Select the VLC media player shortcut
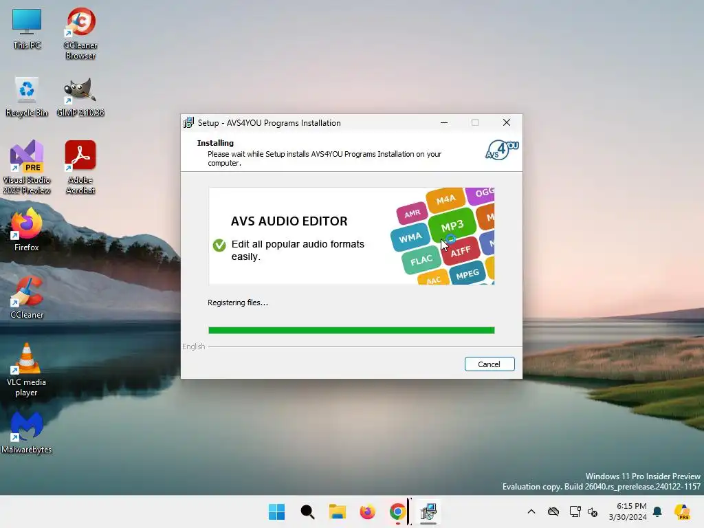Screen dimensions: 704x528 pyautogui.click(x=27, y=370)
